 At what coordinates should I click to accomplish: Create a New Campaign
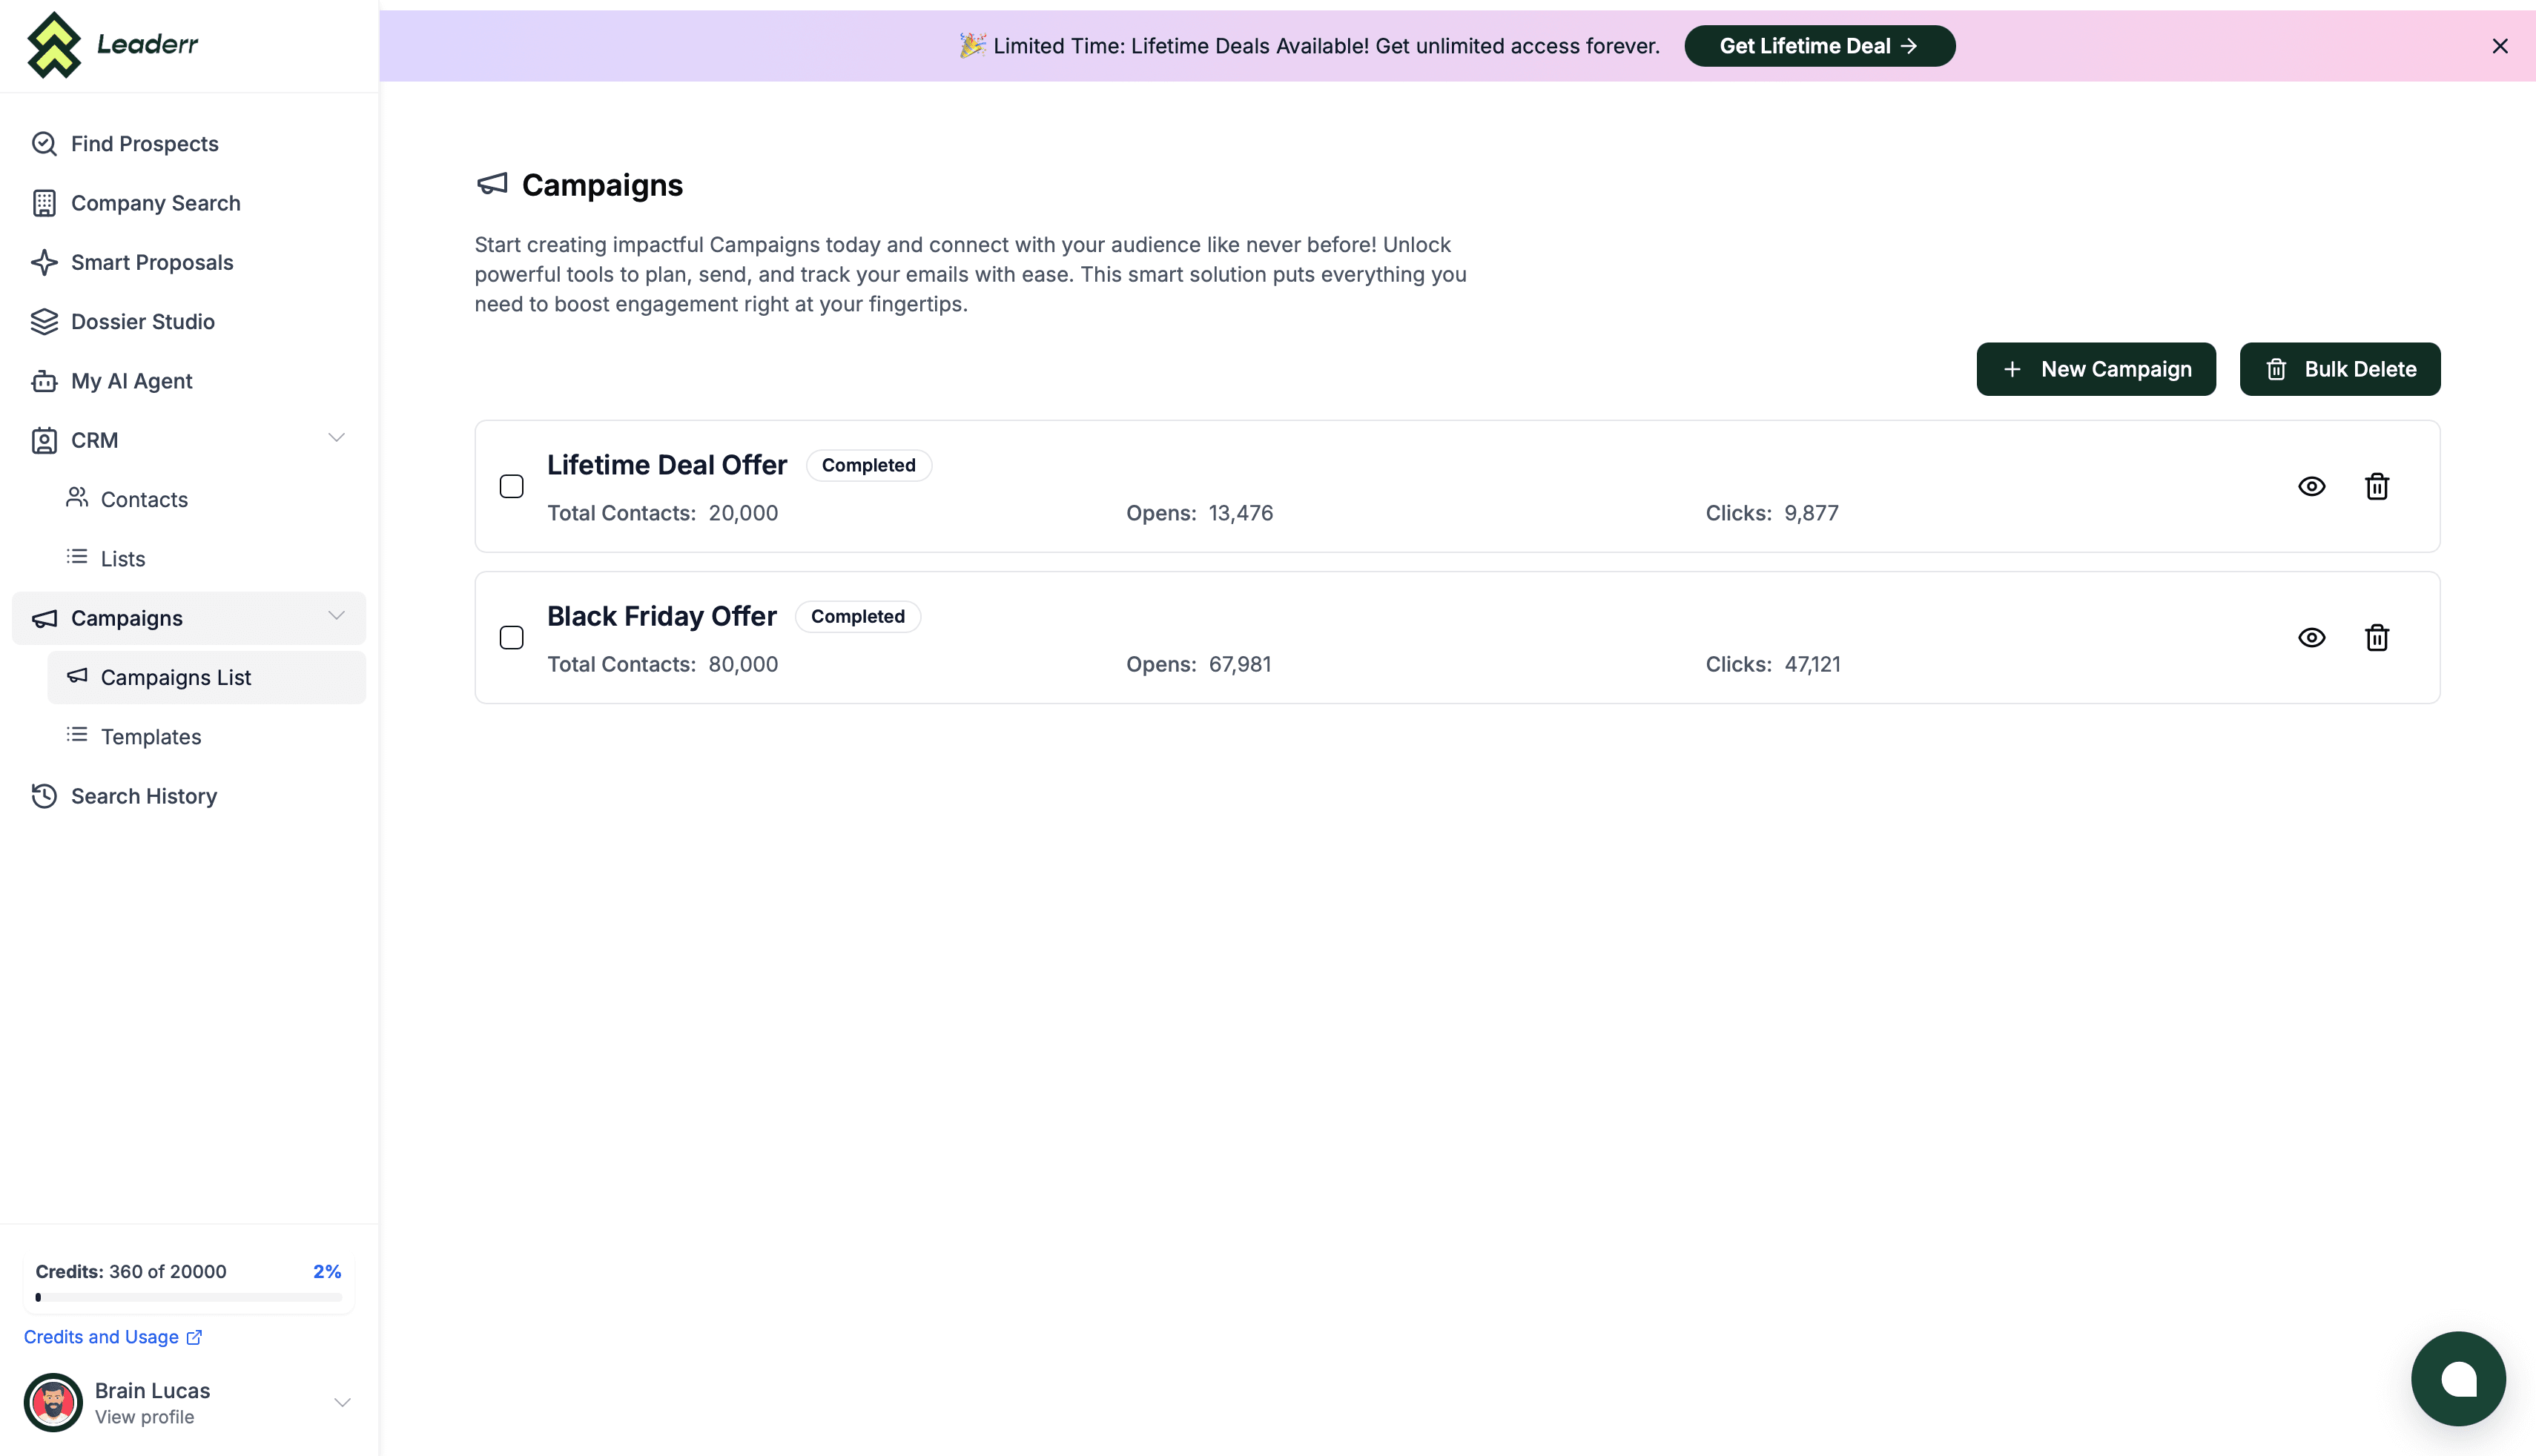2095,369
